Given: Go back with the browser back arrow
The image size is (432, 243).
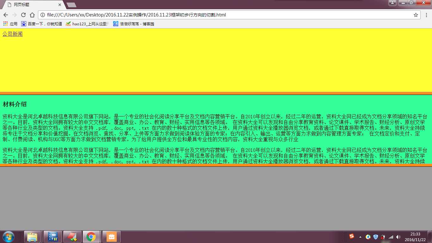Looking at the screenshot, I should 6,15.
